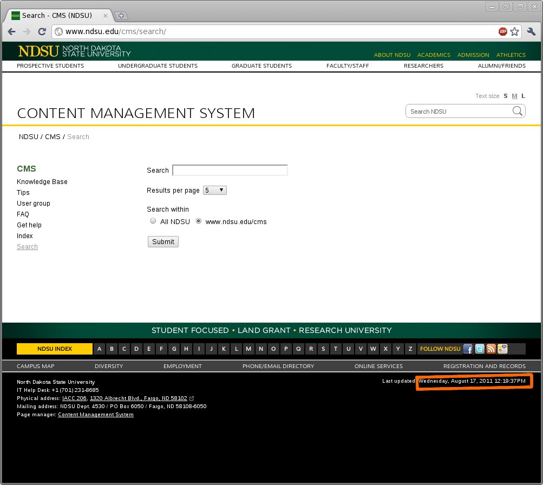This screenshot has width=543, height=485.
Task: Select the www.ndsu.edu/cms radio option
Action: [x=199, y=221]
